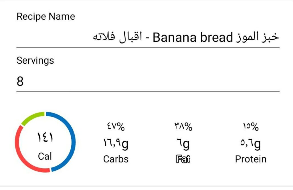
Task: Click the Fat label
Action: coord(183,159)
